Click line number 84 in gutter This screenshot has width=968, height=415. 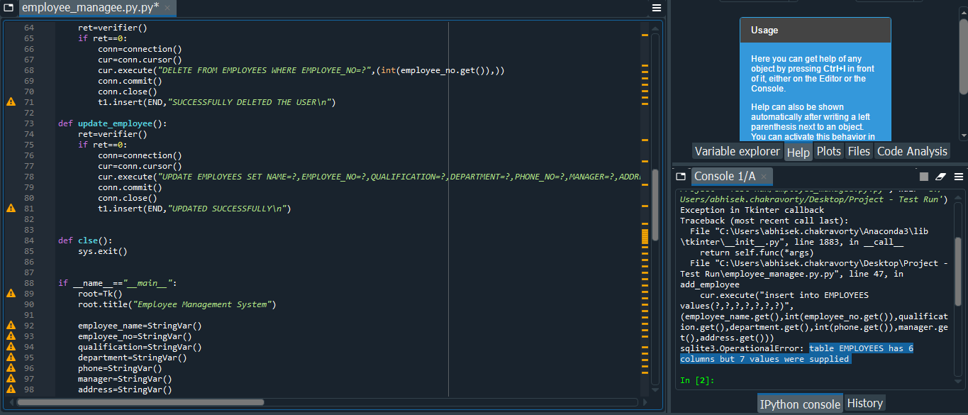tap(28, 240)
